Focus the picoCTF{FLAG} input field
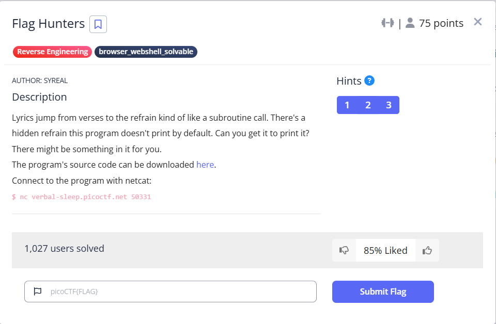The image size is (496, 324). click(x=176, y=291)
